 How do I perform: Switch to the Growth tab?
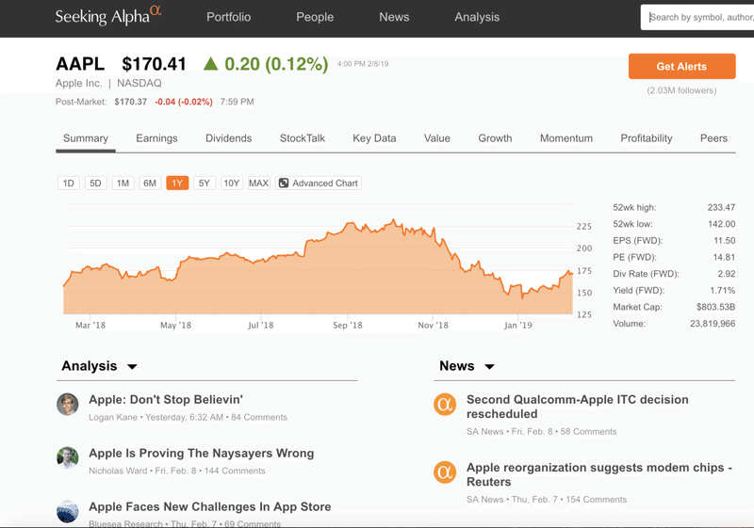click(x=495, y=138)
